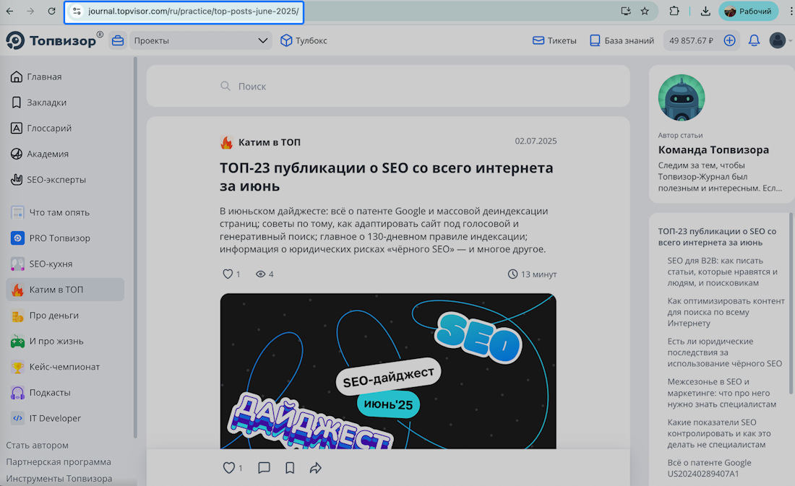Select SEO-эксперты in the sidebar
The width and height of the screenshot is (795, 486).
[56, 179]
